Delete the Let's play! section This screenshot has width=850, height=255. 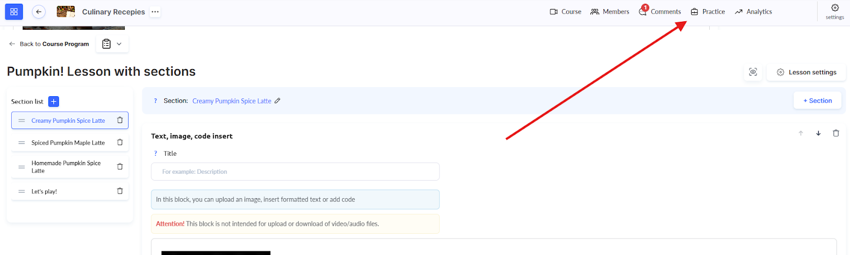click(120, 191)
